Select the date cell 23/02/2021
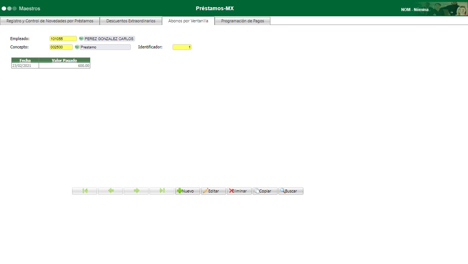 coord(25,65)
